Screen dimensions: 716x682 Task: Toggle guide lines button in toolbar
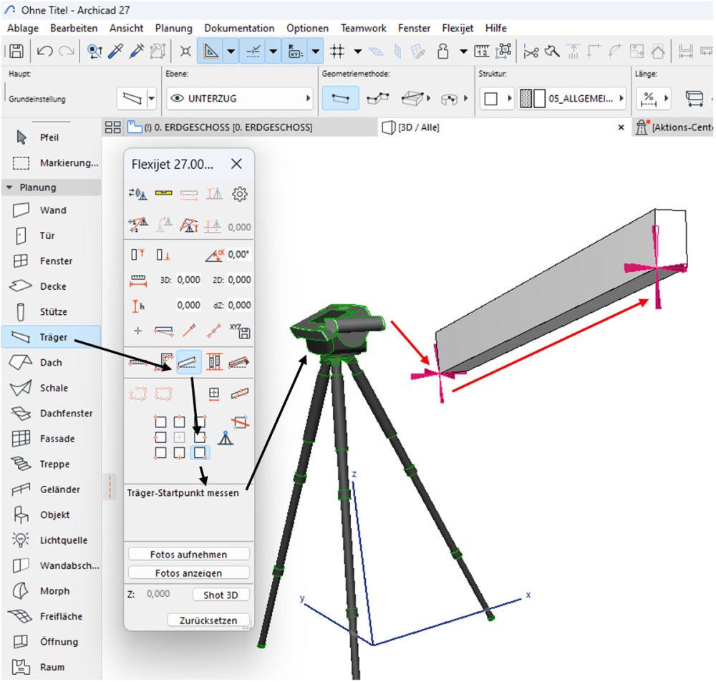point(210,51)
